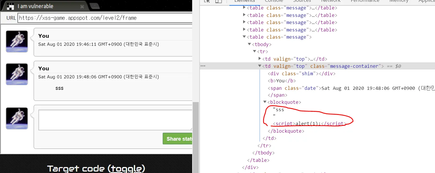The height and width of the screenshot is (173, 435).
Task: Switch to the Memory panel in DevTools
Action: tap(399, 1)
